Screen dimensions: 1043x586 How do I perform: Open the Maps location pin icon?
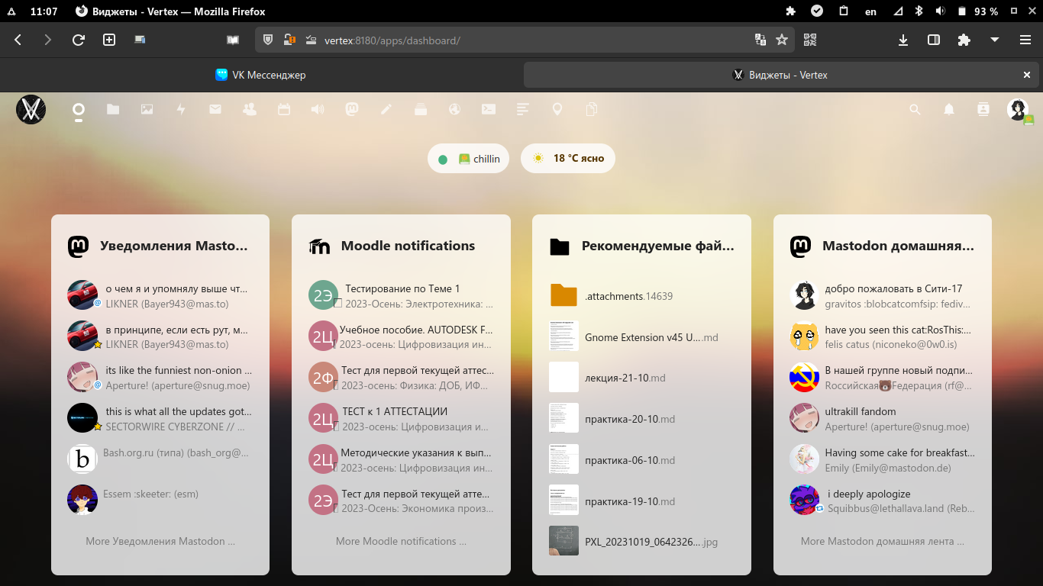[x=557, y=110]
